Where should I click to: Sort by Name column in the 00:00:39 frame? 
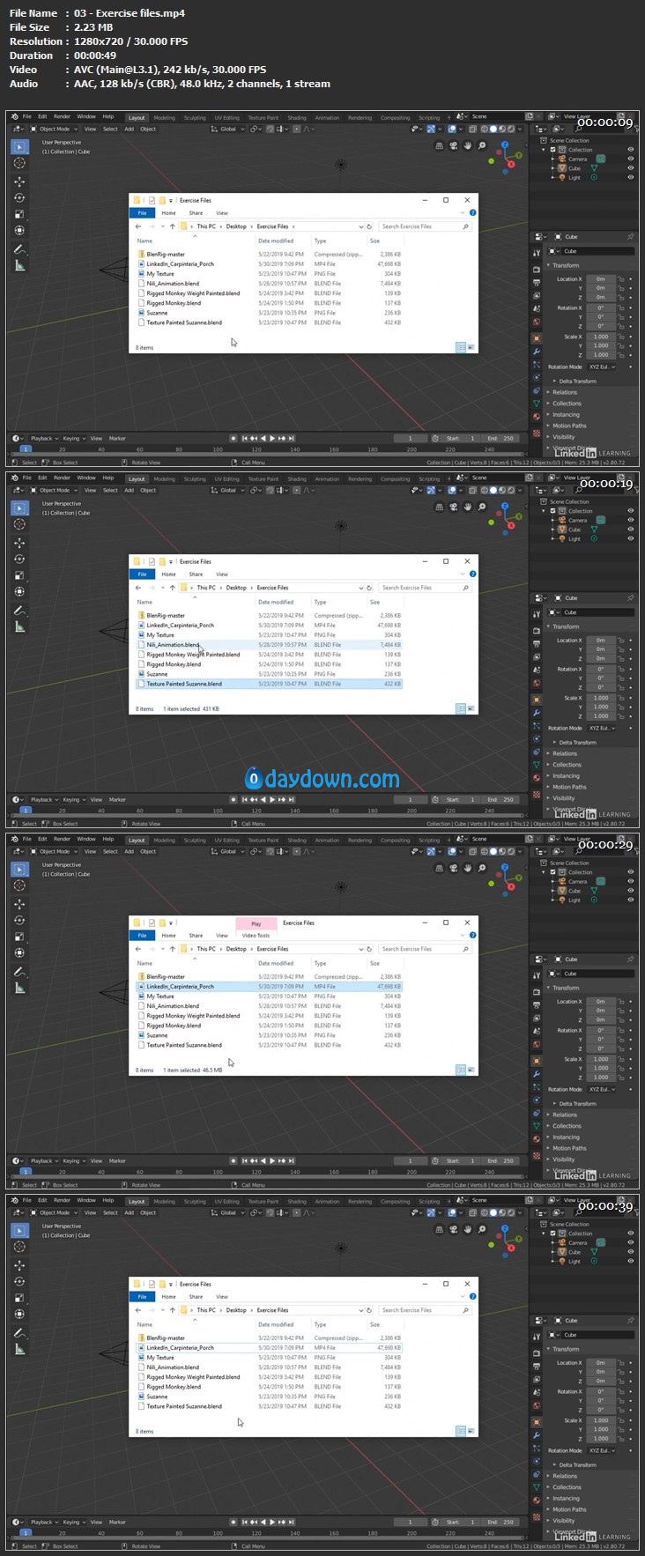145,1324
